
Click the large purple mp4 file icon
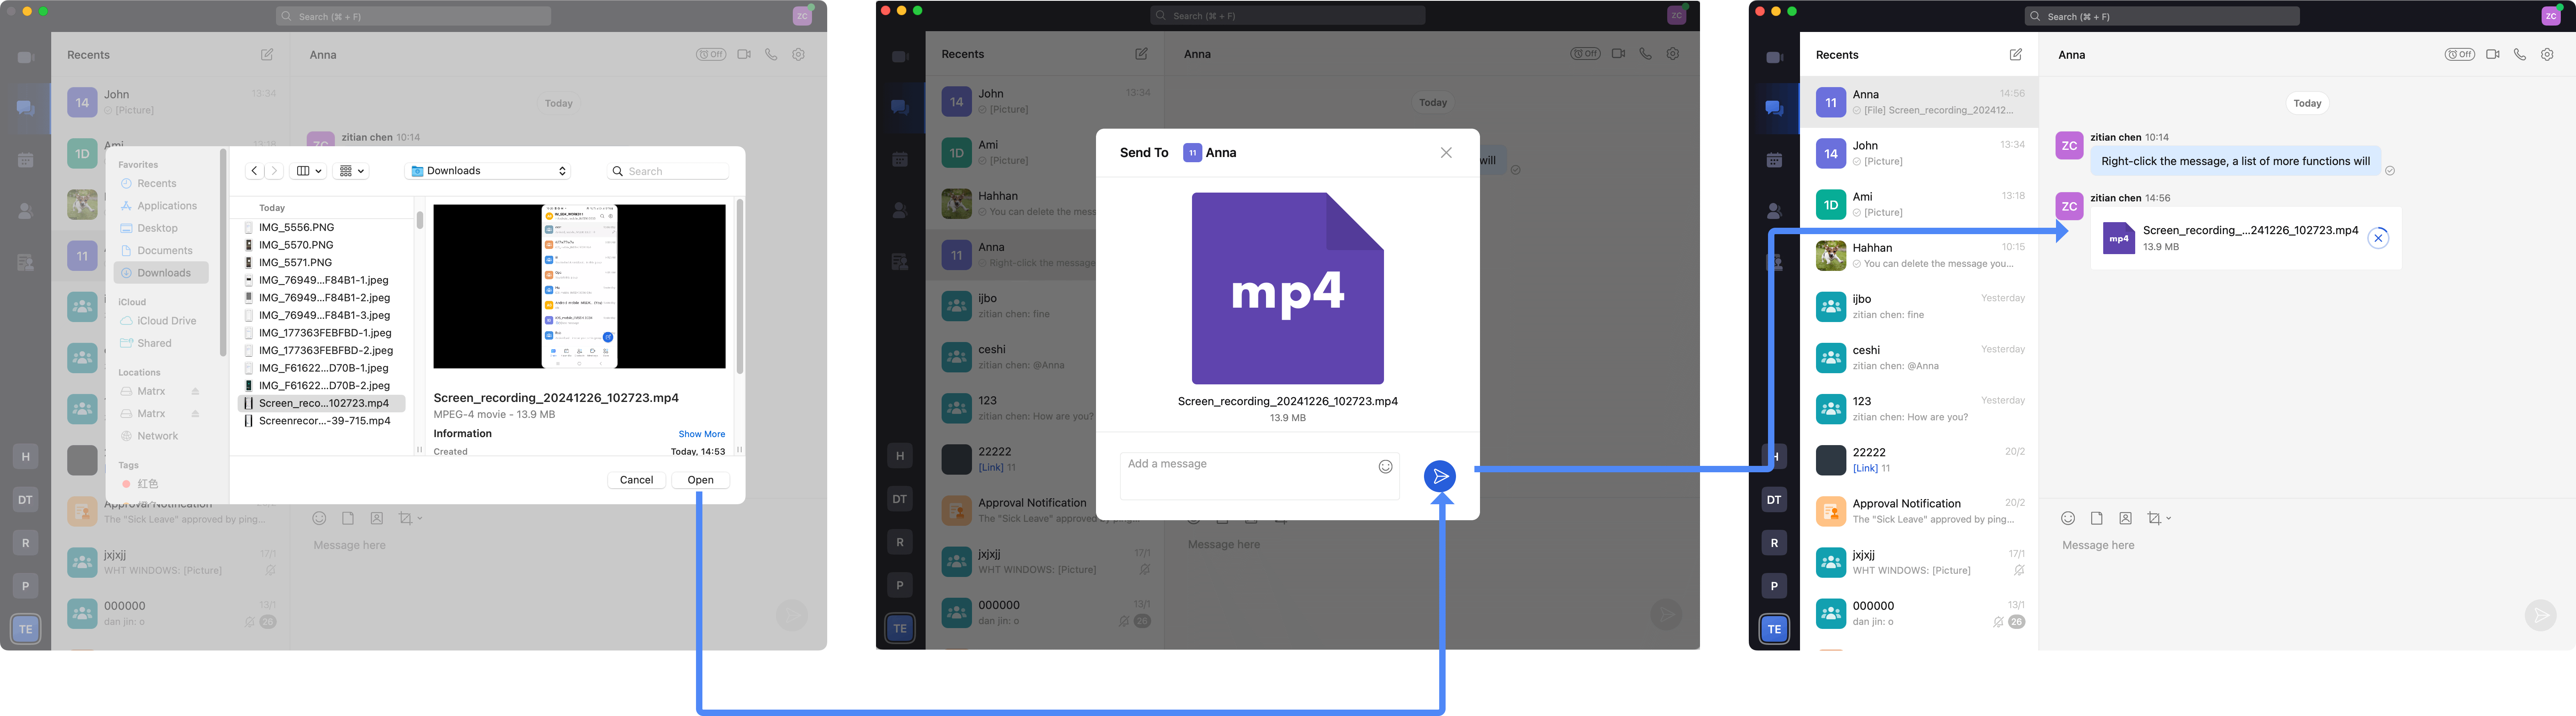coord(1287,288)
